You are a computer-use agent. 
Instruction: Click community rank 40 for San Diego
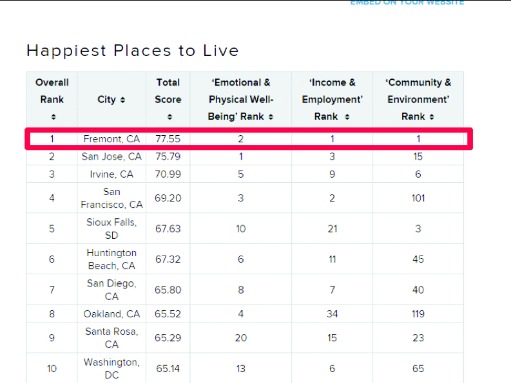[x=418, y=290]
